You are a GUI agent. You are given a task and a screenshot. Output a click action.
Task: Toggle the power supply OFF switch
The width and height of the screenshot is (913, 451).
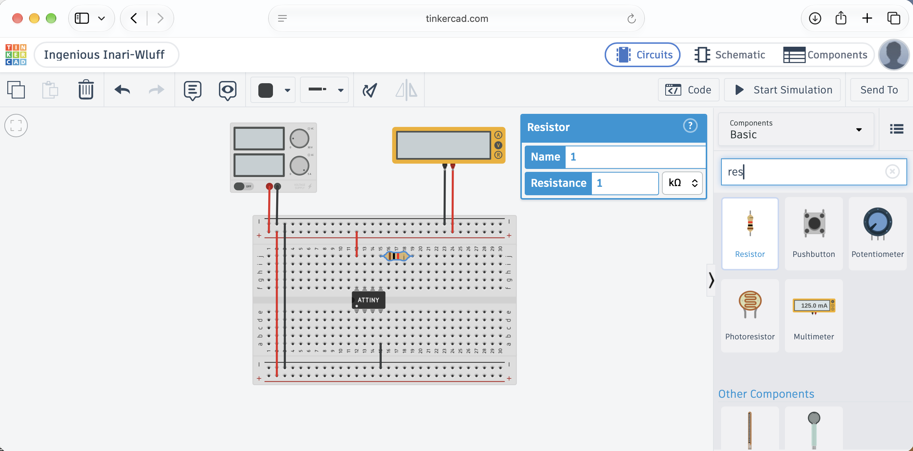pos(243,186)
